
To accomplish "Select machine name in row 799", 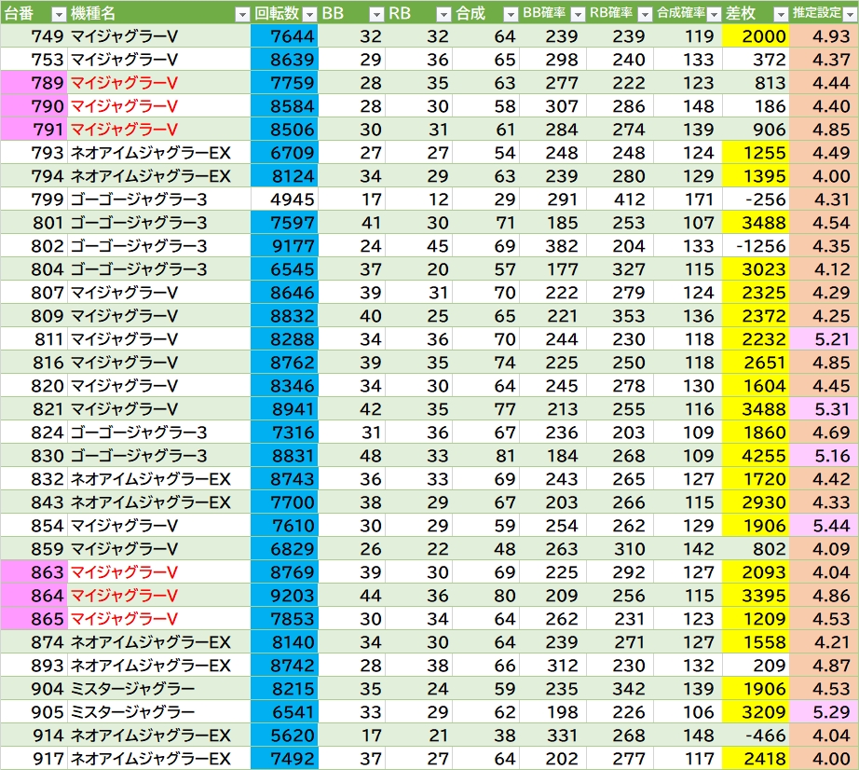I will [x=159, y=199].
